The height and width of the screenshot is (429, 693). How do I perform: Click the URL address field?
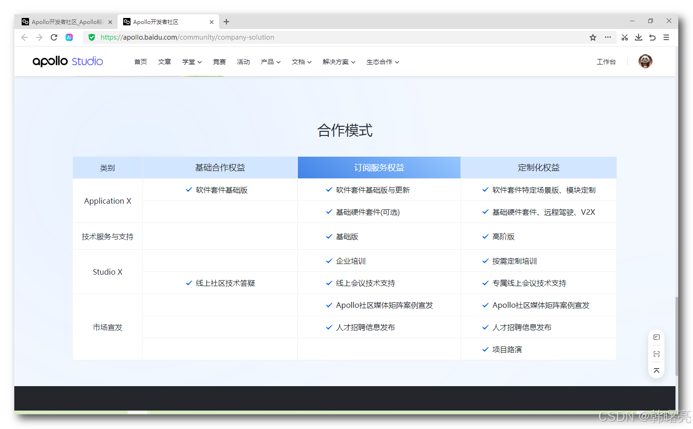pyautogui.click(x=341, y=37)
